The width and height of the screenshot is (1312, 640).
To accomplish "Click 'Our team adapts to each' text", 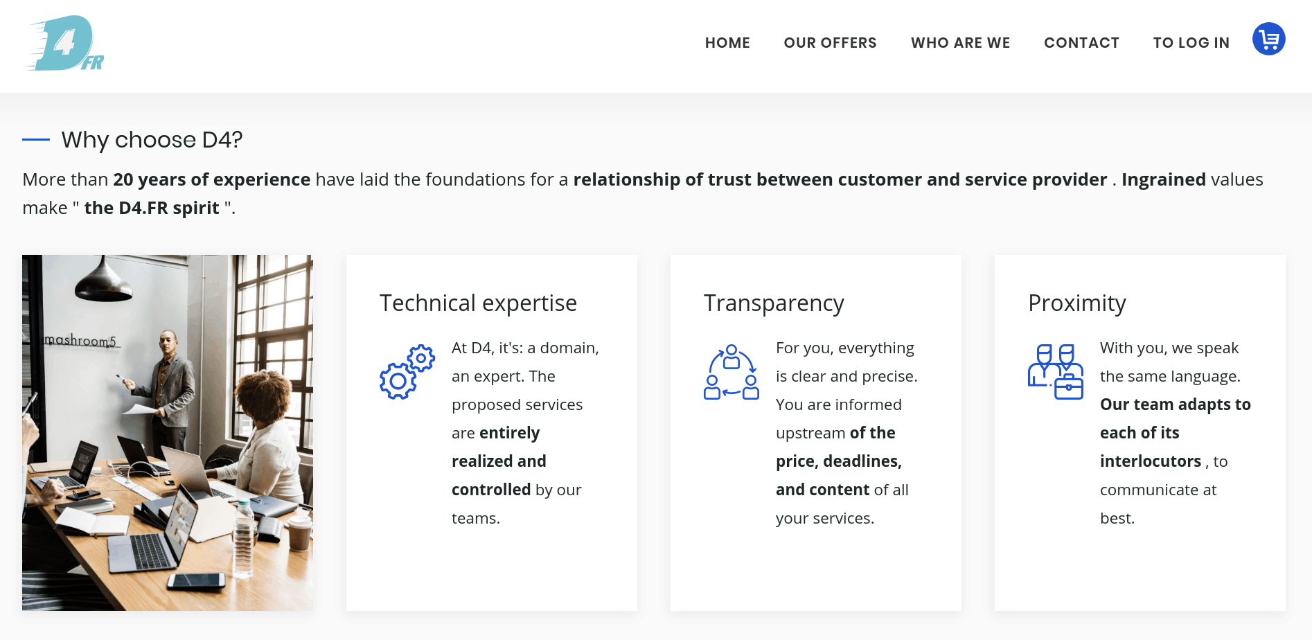I will [x=1175, y=418].
